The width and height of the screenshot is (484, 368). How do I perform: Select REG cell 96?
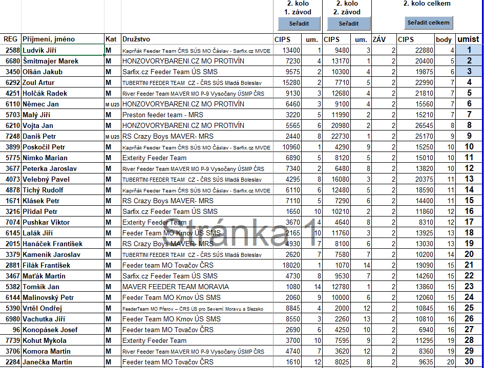click(10, 330)
